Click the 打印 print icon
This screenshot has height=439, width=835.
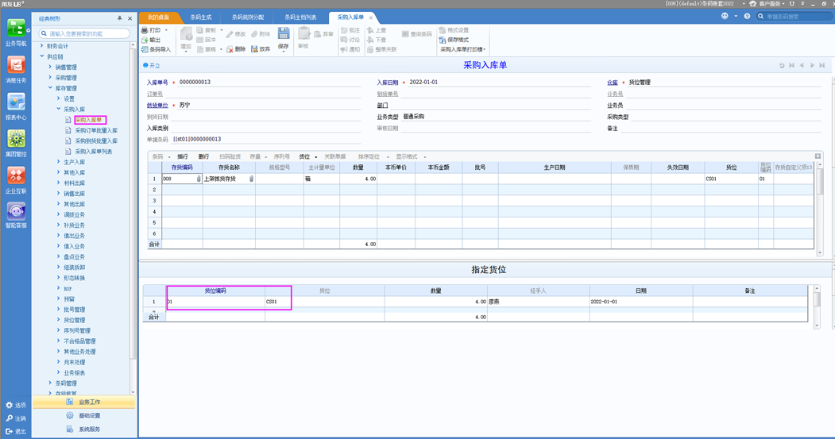145,30
